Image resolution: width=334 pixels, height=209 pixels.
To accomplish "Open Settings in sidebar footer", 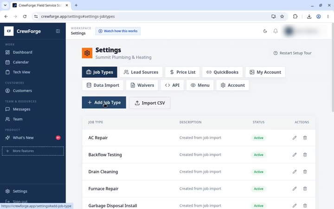I will click(x=33, y=191).
